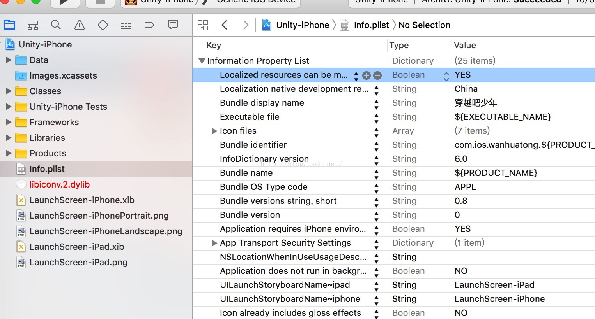Click the Key column header

[x=214, y=46]
